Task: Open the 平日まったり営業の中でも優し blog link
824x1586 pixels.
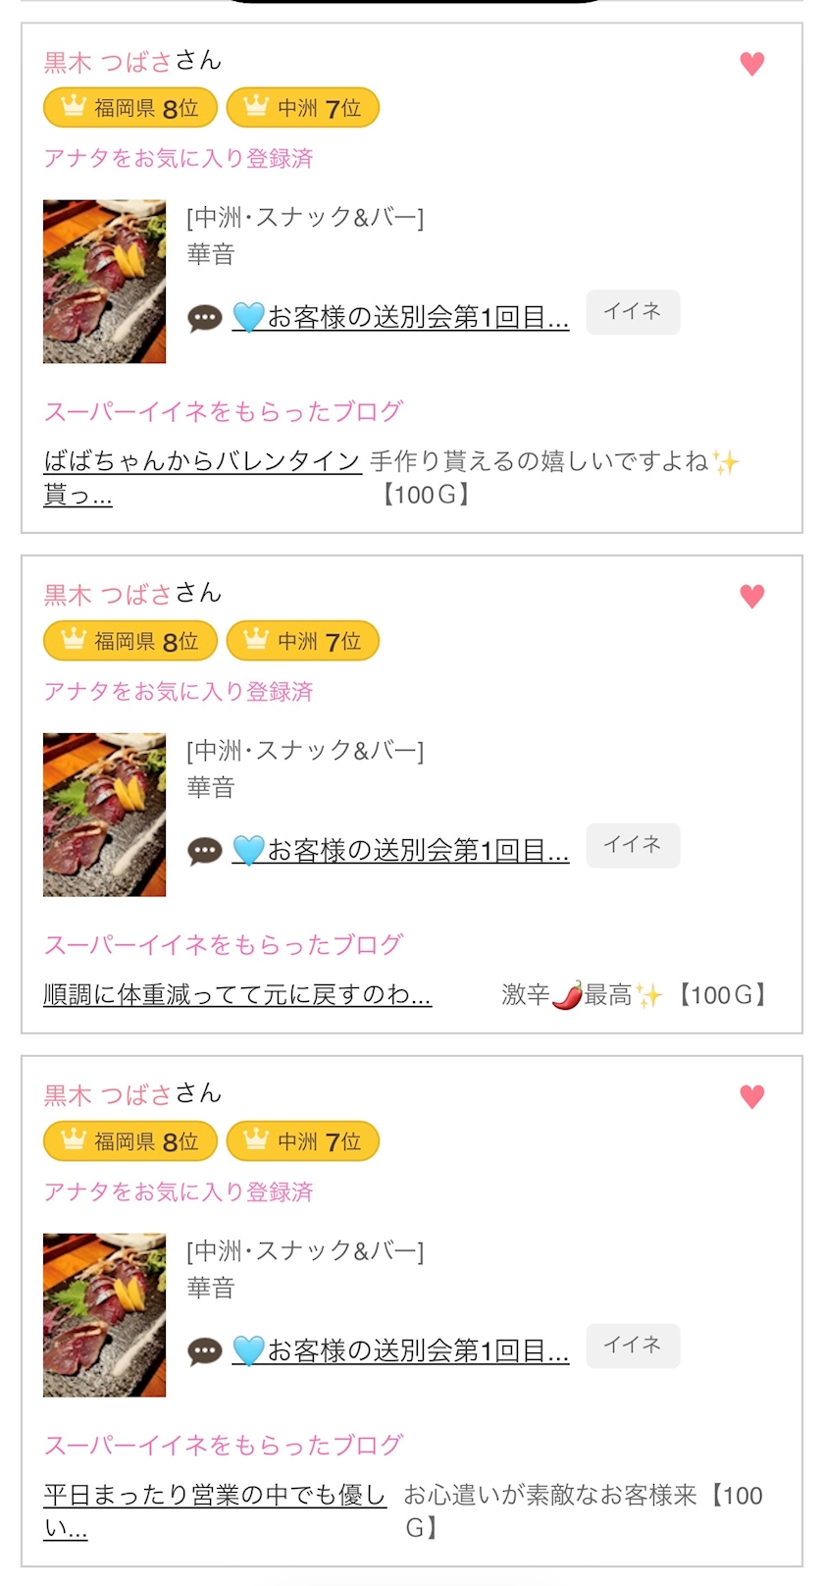Action: click(215, 1496)
